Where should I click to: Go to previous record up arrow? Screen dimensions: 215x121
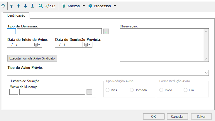pyautogui.click(x=18, y=6)
